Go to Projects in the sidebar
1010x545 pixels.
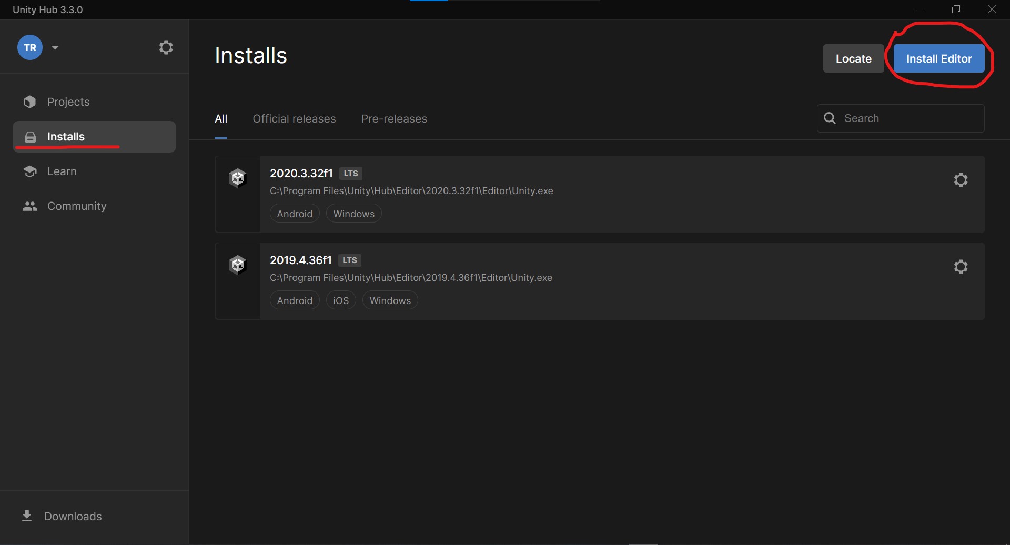click(68, 102)
